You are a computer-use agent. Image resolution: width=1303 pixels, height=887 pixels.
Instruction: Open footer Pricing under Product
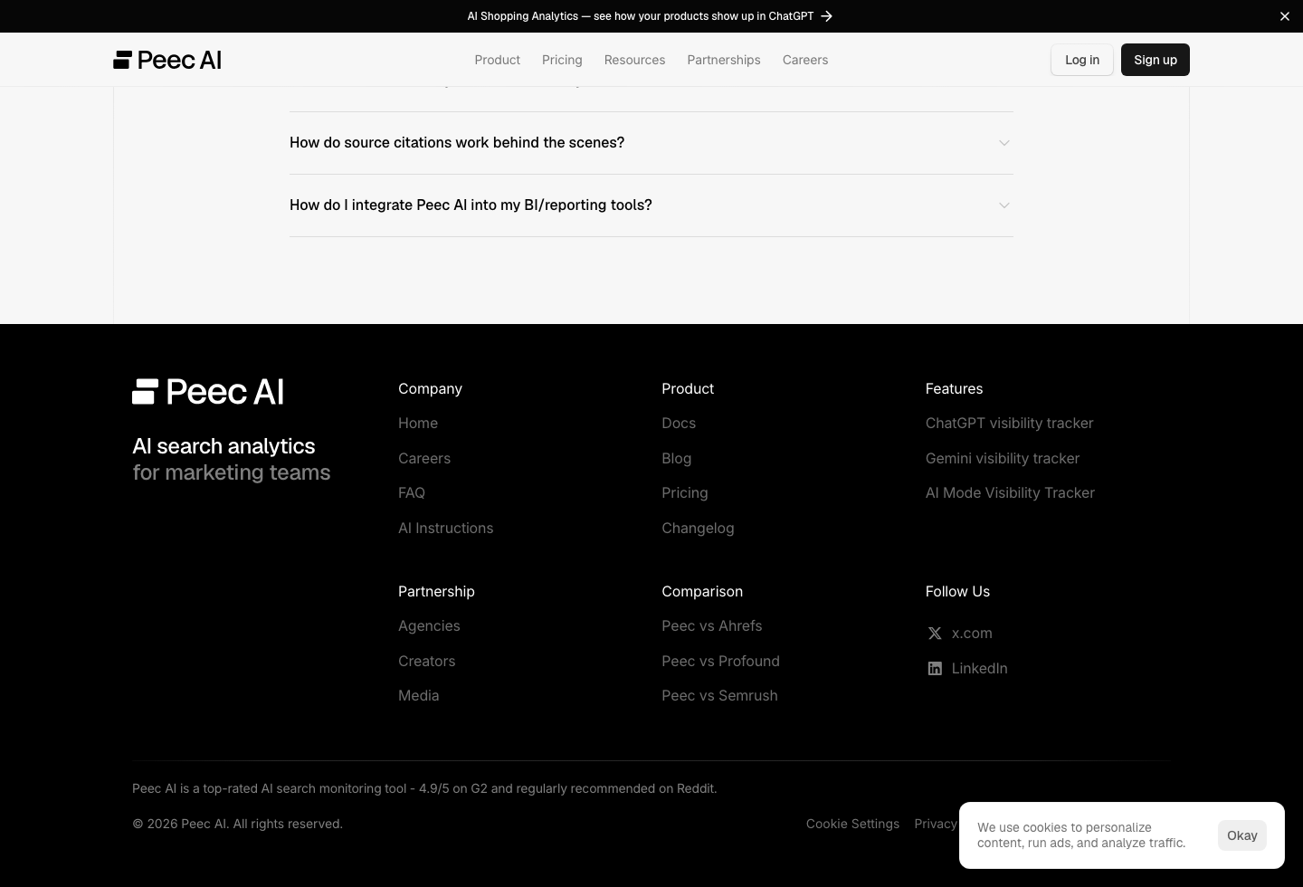pyautogui.click(x=685, y=493)
